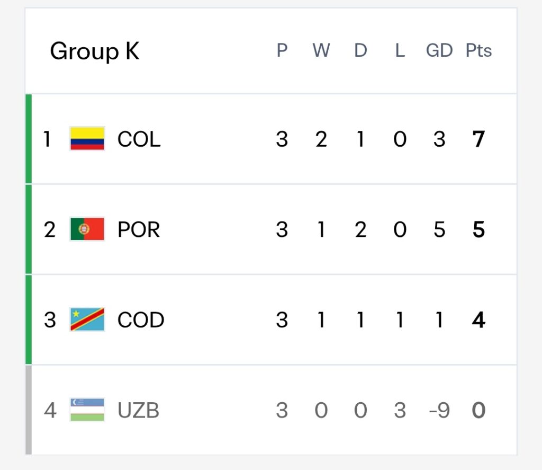Click the D column header
This screenshot has width=542, height=470.
click(x=360, y=50)
